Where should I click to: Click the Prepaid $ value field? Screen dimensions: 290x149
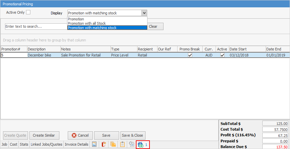click(x=275, y=141)
